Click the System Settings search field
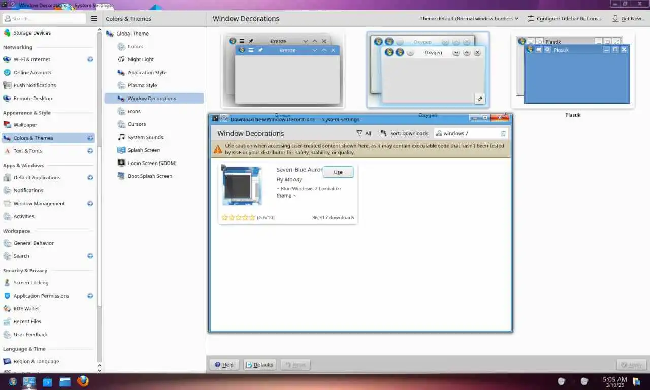Image resolution: width=650 pixels, height=390 pixels. coord(44,18)
